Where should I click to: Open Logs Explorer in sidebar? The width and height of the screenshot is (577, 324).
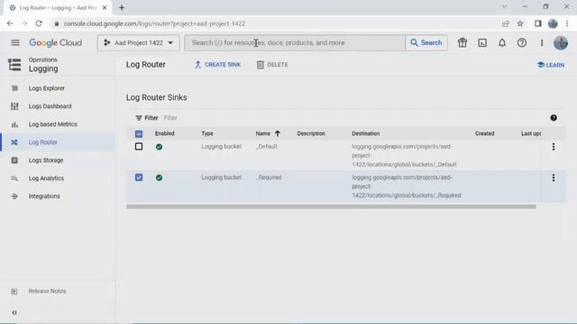pos(46,88)
